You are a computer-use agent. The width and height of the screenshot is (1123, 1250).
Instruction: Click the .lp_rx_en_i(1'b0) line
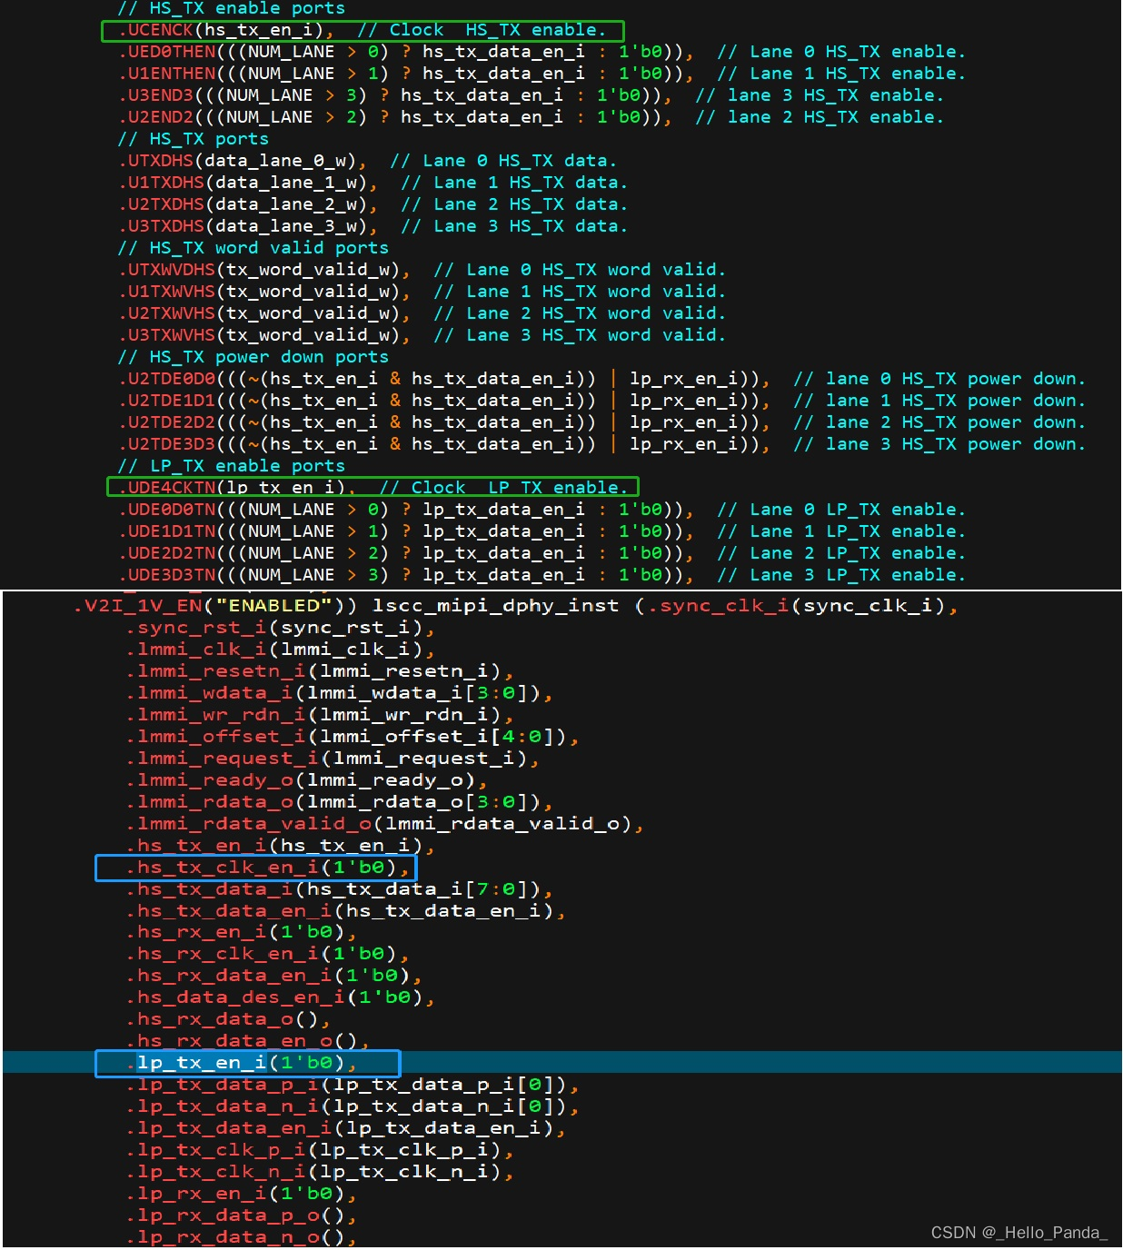[x=241, y=1194]
